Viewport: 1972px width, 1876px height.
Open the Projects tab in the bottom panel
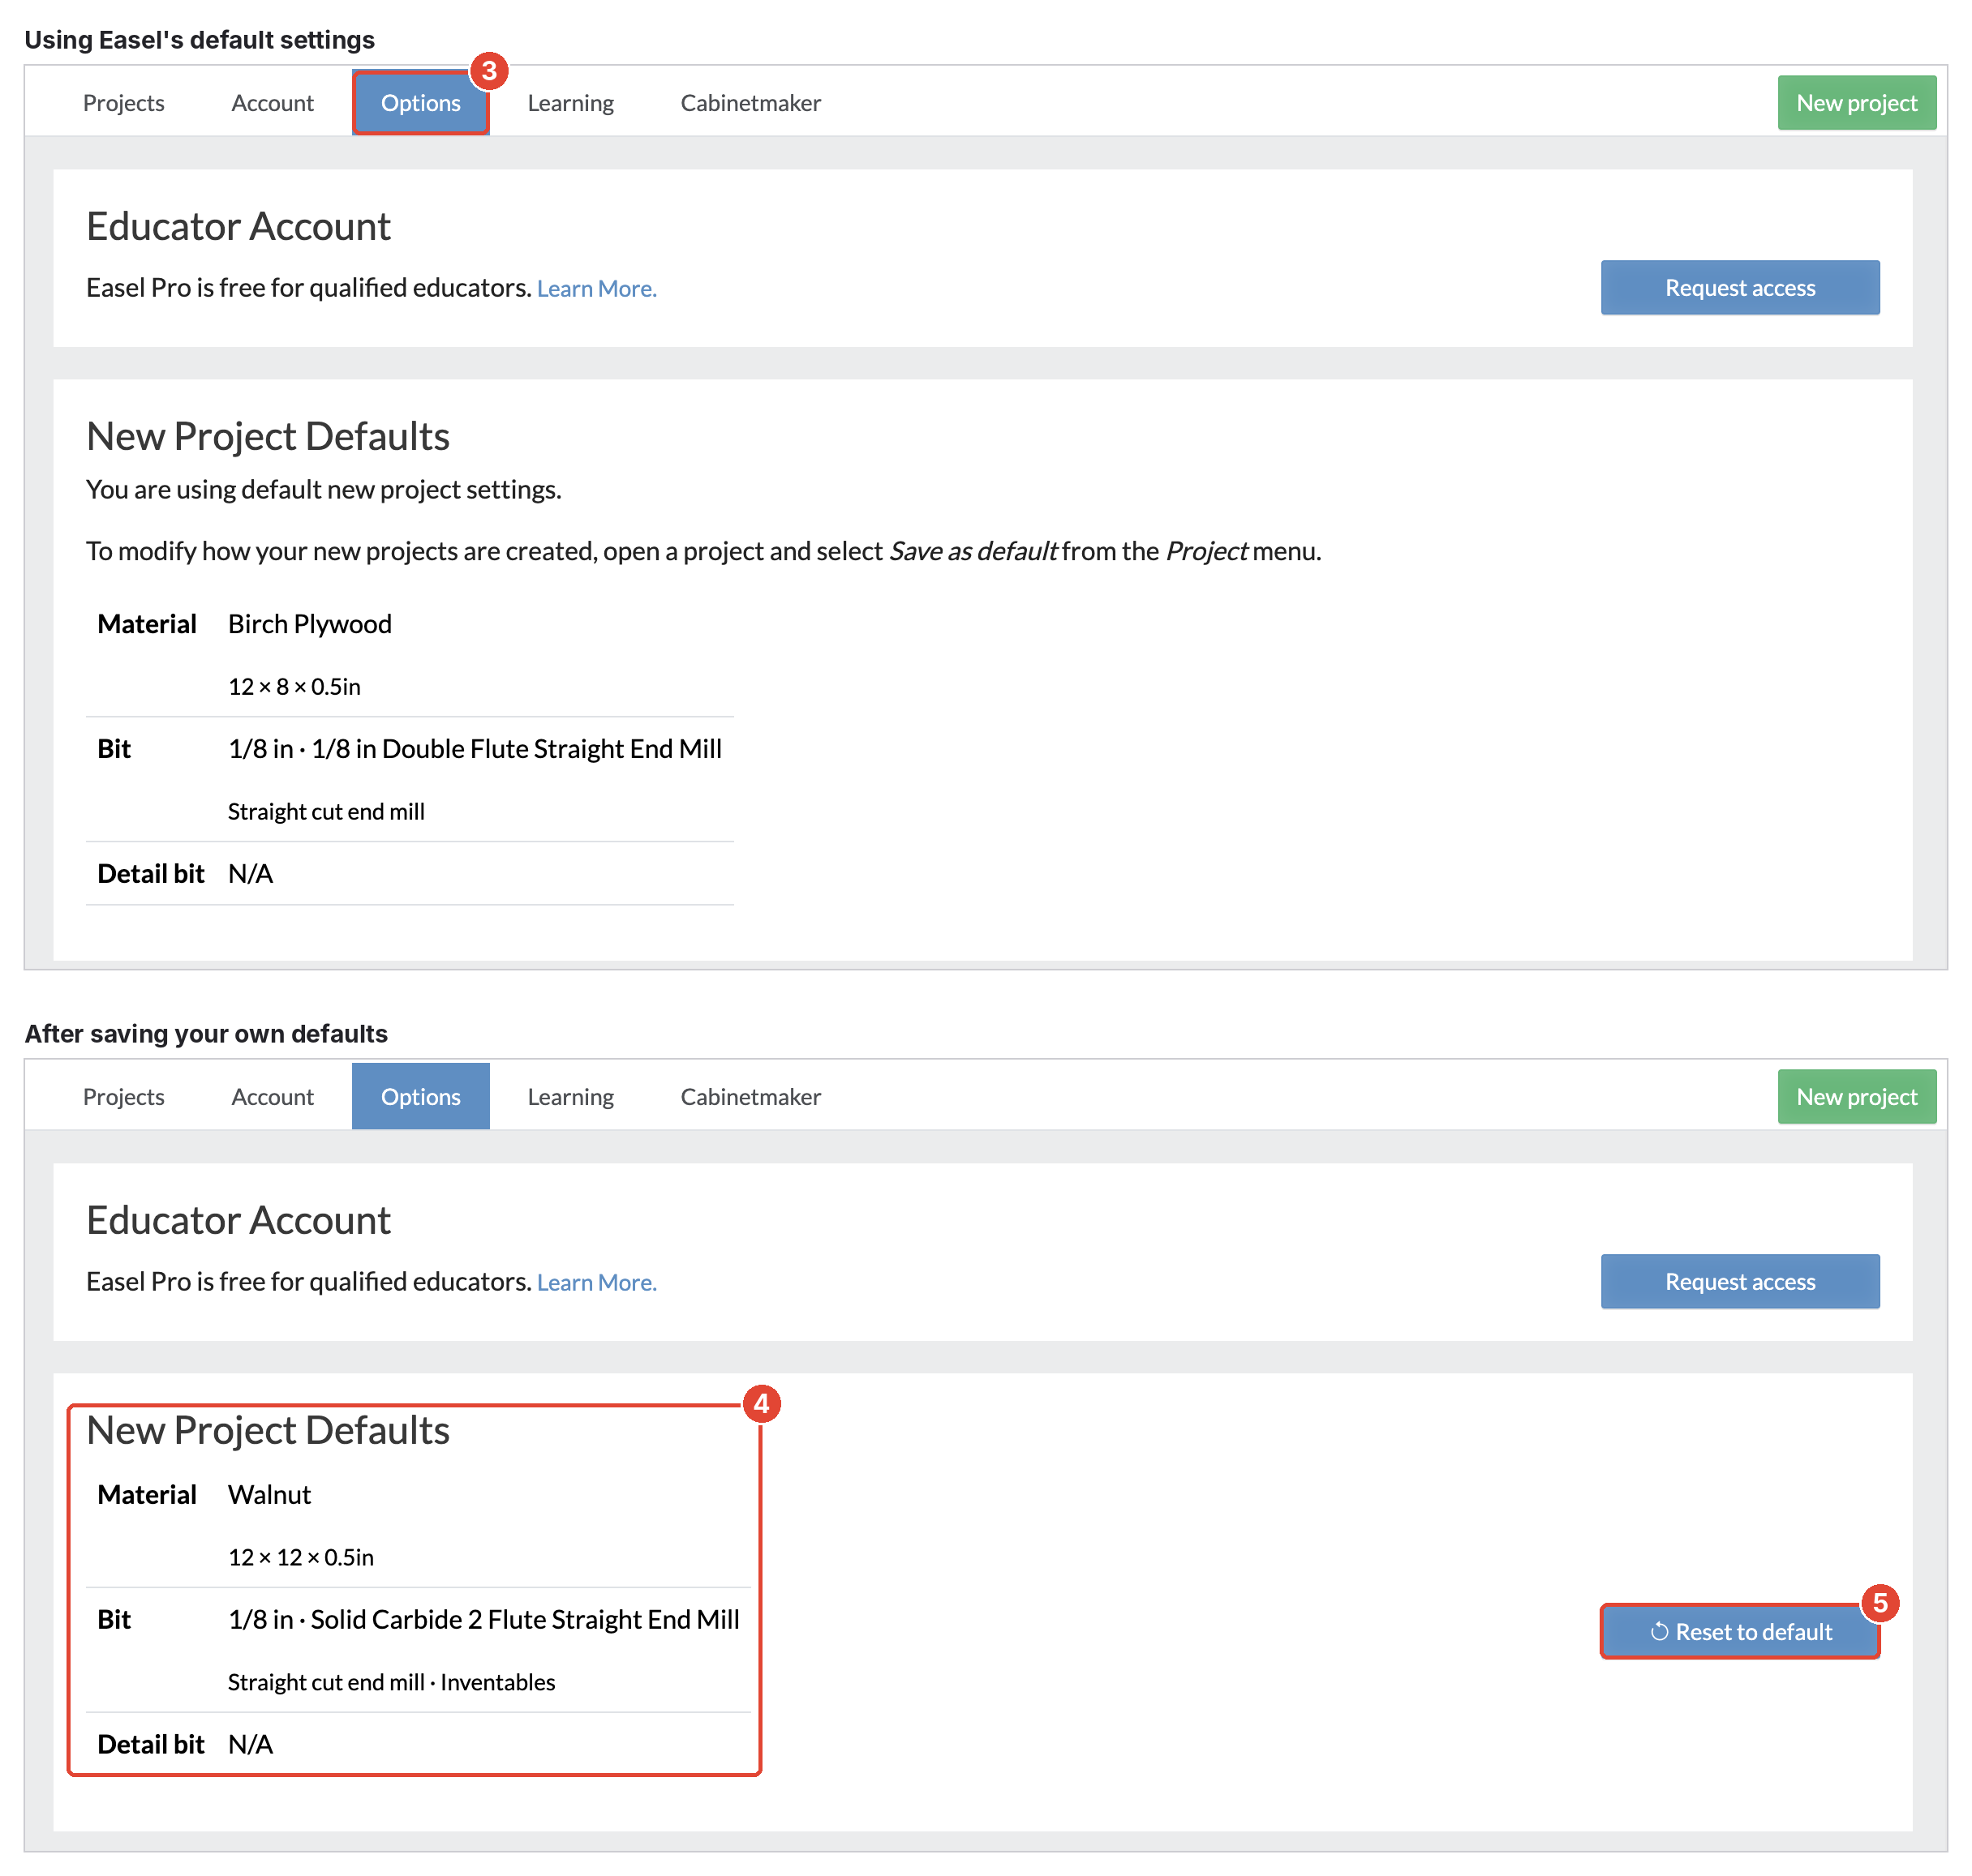[123, 1097]
